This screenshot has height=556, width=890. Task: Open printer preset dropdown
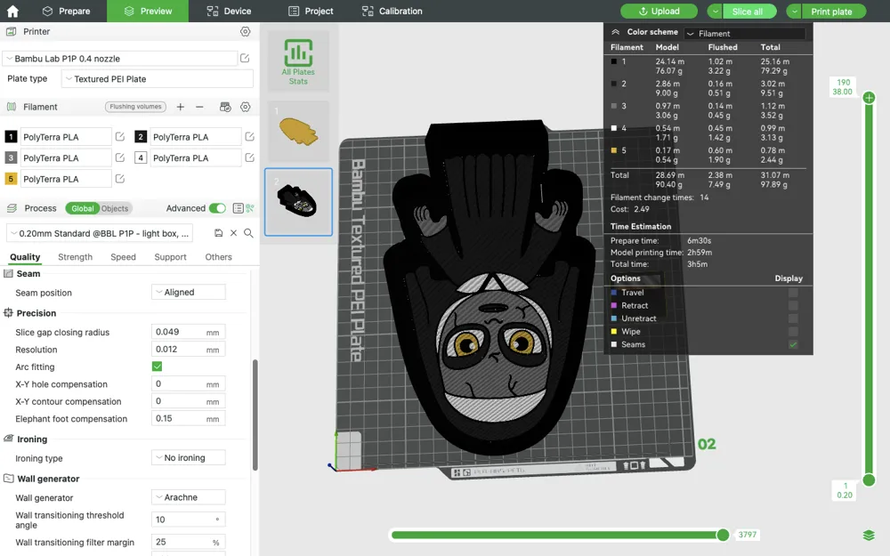tap(120, 59)
